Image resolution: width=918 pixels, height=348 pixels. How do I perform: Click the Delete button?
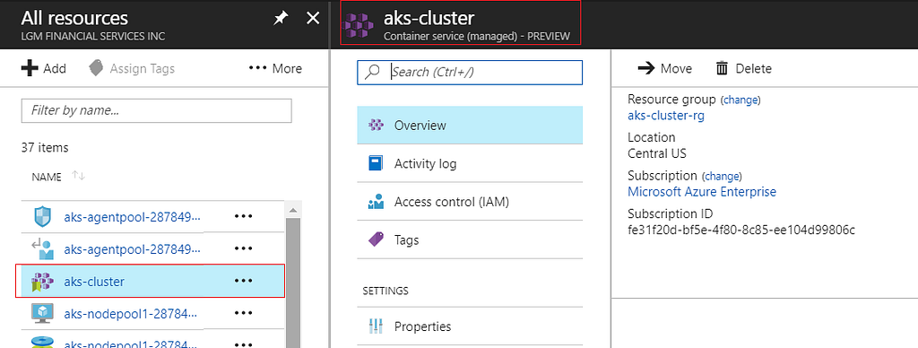tap(743, 68)
